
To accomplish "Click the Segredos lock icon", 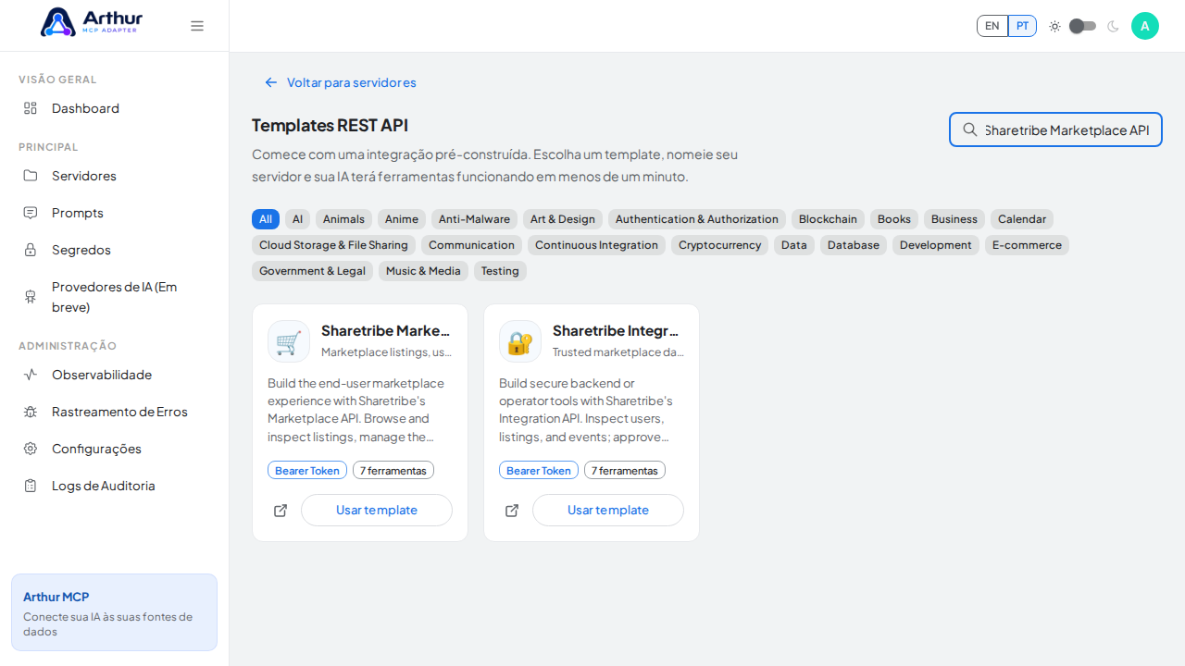I will coord(31,250).
